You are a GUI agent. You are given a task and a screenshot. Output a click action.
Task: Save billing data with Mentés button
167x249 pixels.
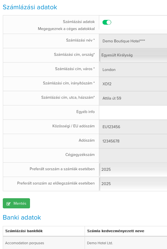click(x=16, y=203)
